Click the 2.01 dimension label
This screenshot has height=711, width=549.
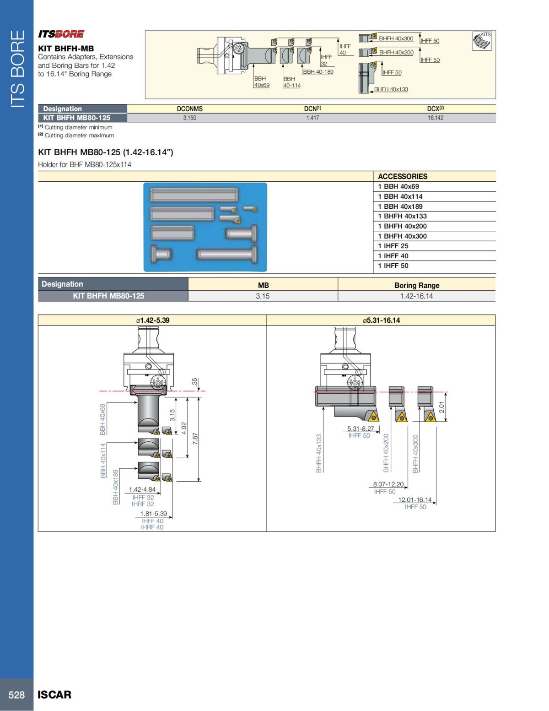441,407
